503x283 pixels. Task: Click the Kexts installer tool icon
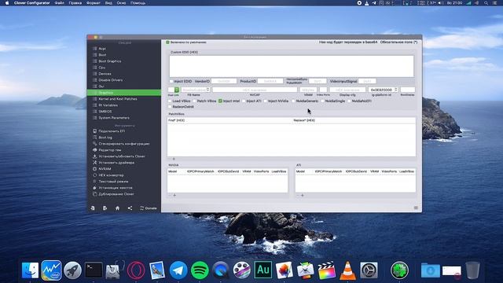coord(94,188)
